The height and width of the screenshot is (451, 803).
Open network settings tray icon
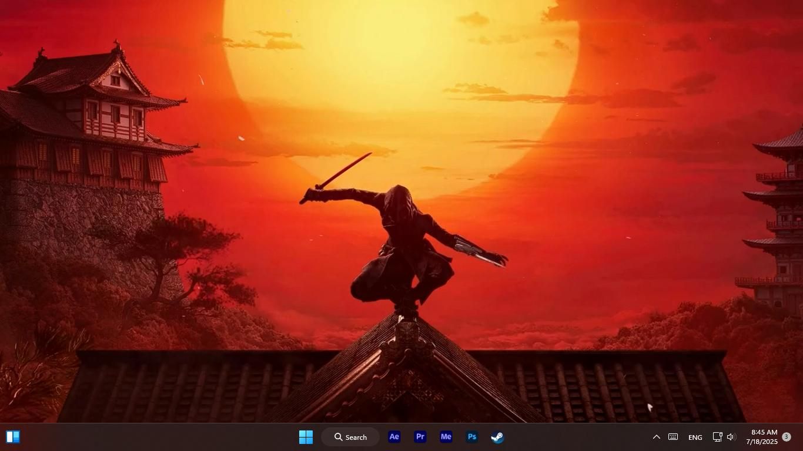(x=717, y=437)
